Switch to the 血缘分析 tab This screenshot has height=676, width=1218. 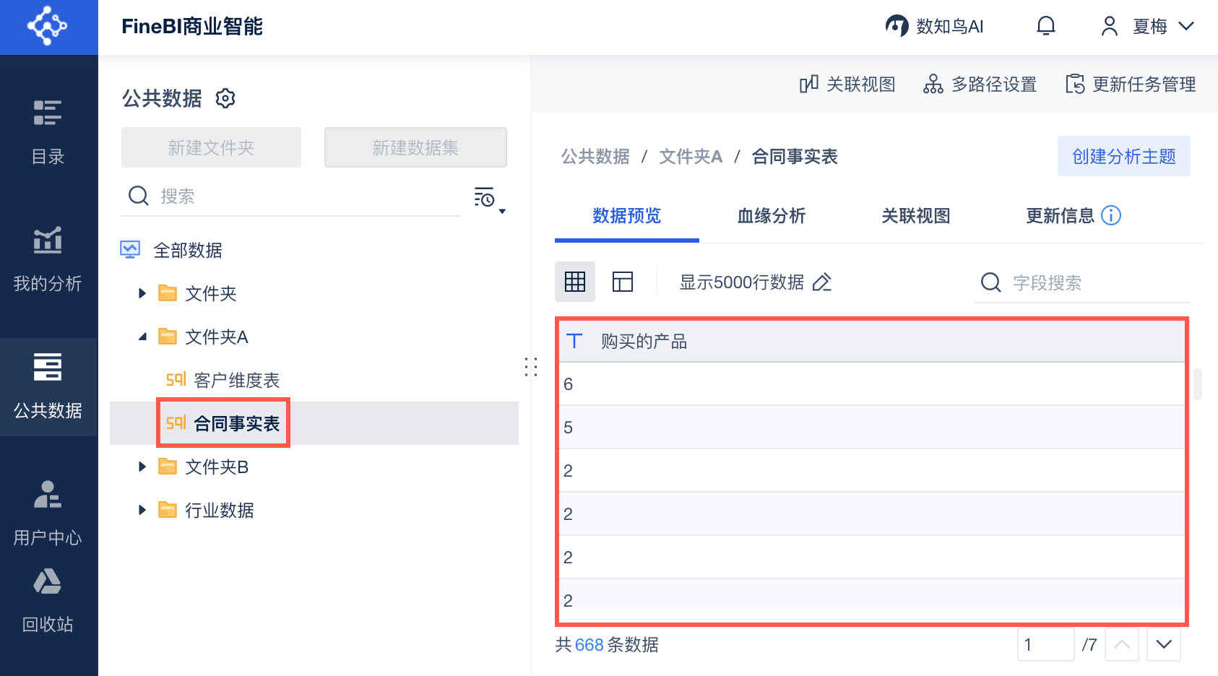771,216
